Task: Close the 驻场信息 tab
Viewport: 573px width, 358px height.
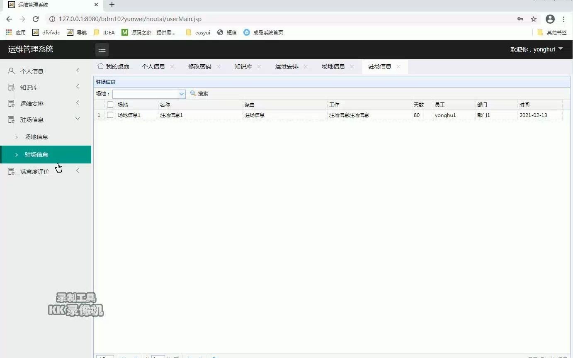Action: (398, 66)
